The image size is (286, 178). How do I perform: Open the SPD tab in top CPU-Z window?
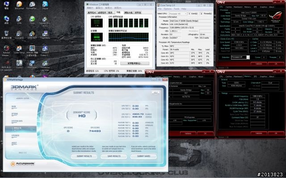(x=255, y=7)
